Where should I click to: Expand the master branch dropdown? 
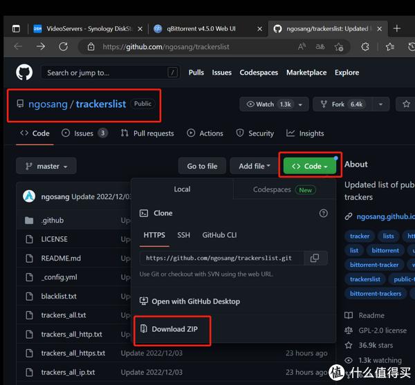click(46, 166)
